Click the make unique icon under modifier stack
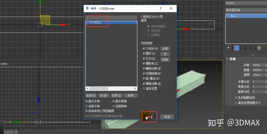The image size is (267, 134). (245, 48)
